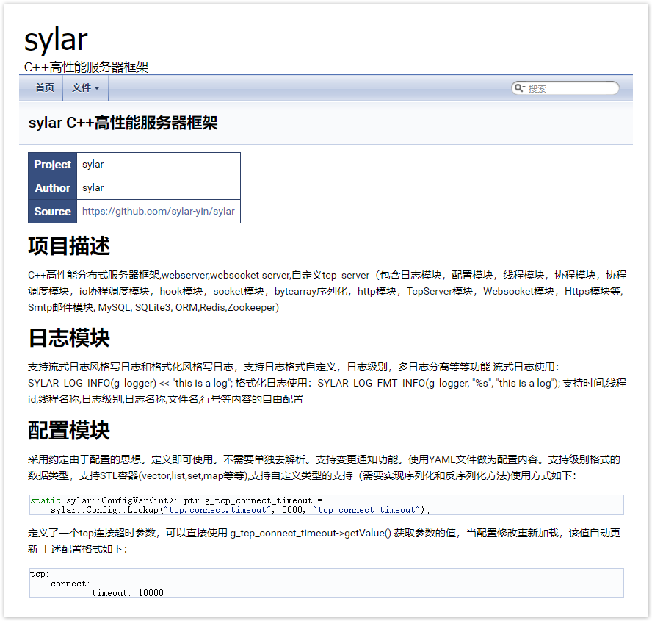The width and height of the screenshot is (652, 621).
Task: Click the sylar value beside Author
Action: [x=93, y=188]
